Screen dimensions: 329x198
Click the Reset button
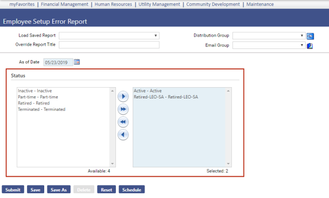106,189
